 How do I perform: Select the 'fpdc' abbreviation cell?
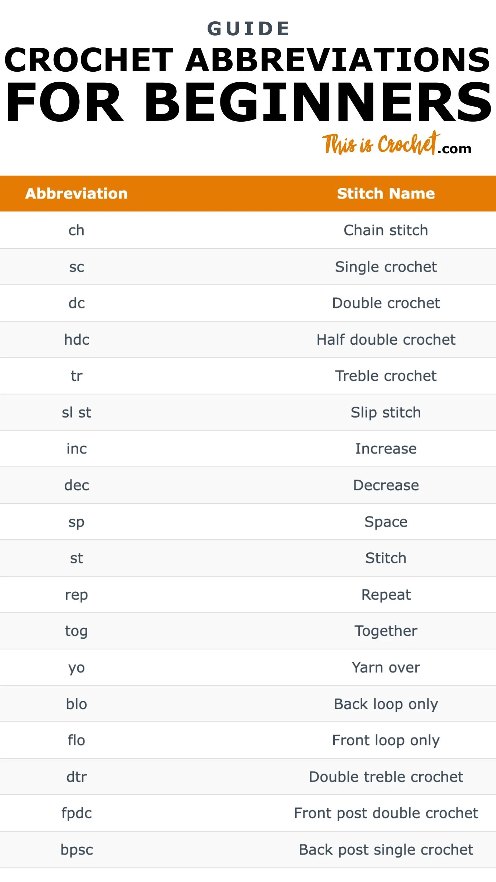[76, 813]
